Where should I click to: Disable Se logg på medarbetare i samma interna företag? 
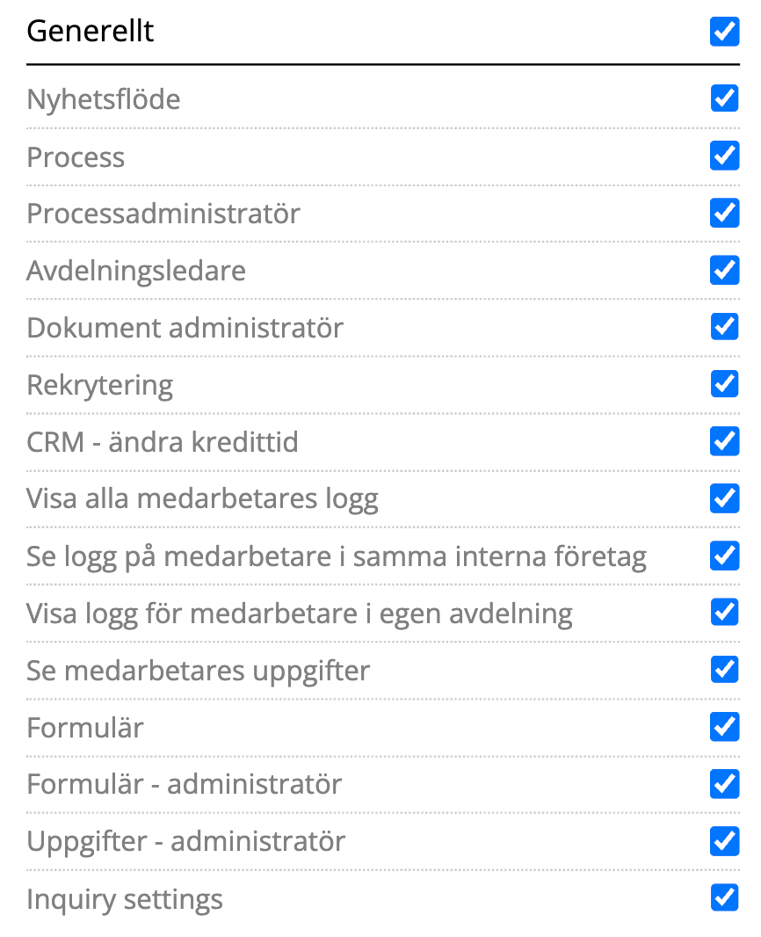[x=724, y=556]
